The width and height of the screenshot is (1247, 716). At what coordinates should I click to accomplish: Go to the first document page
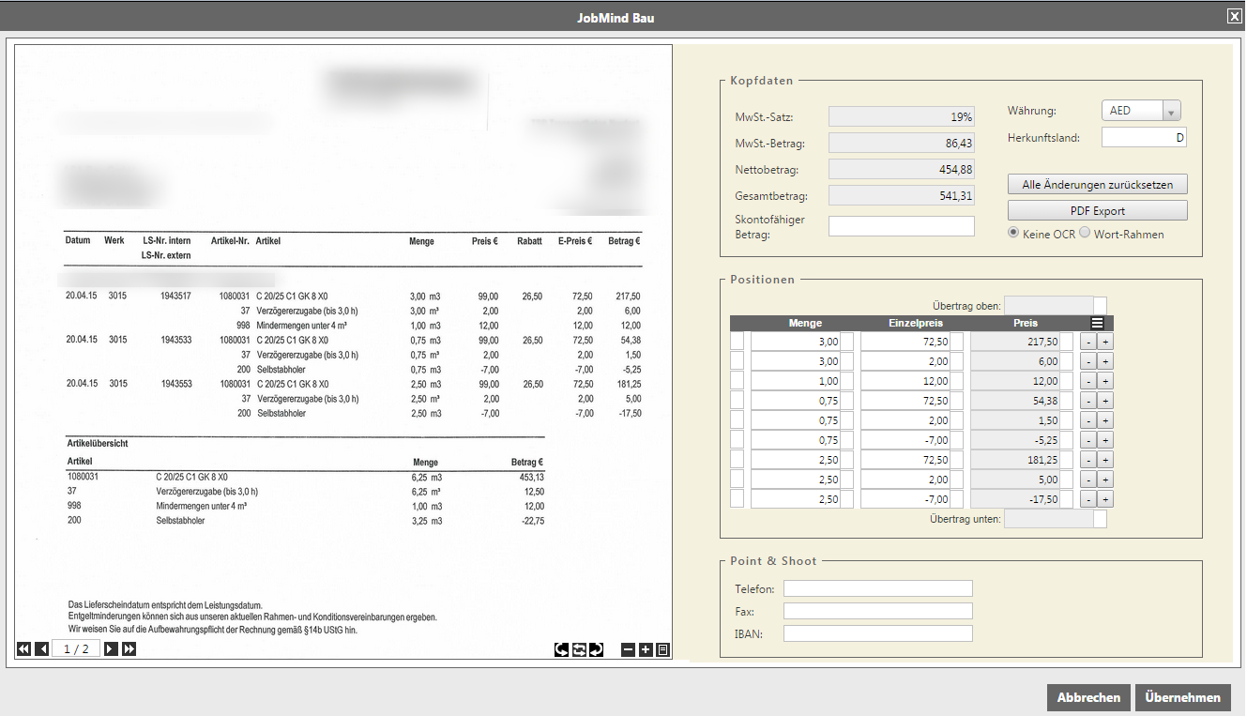click(23, 648)
